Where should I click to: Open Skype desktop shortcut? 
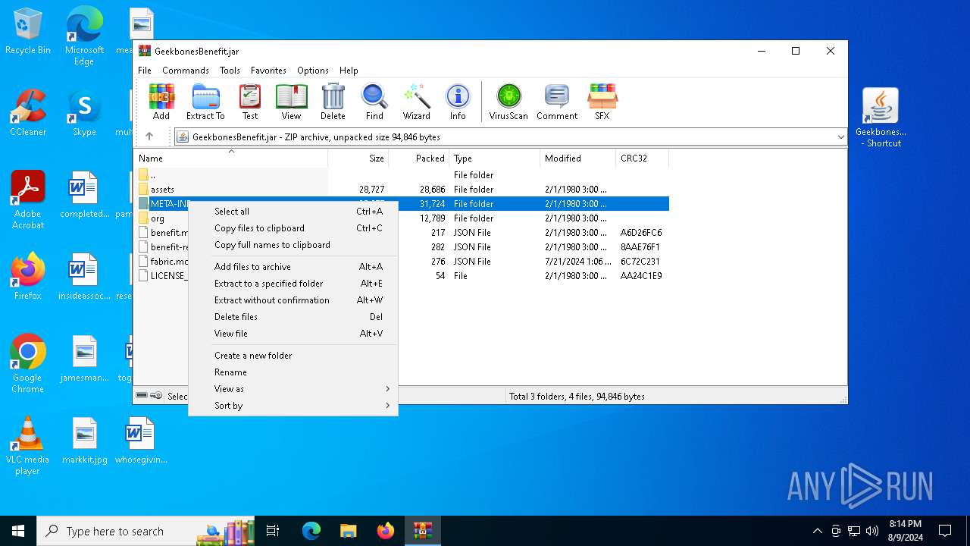84,113
